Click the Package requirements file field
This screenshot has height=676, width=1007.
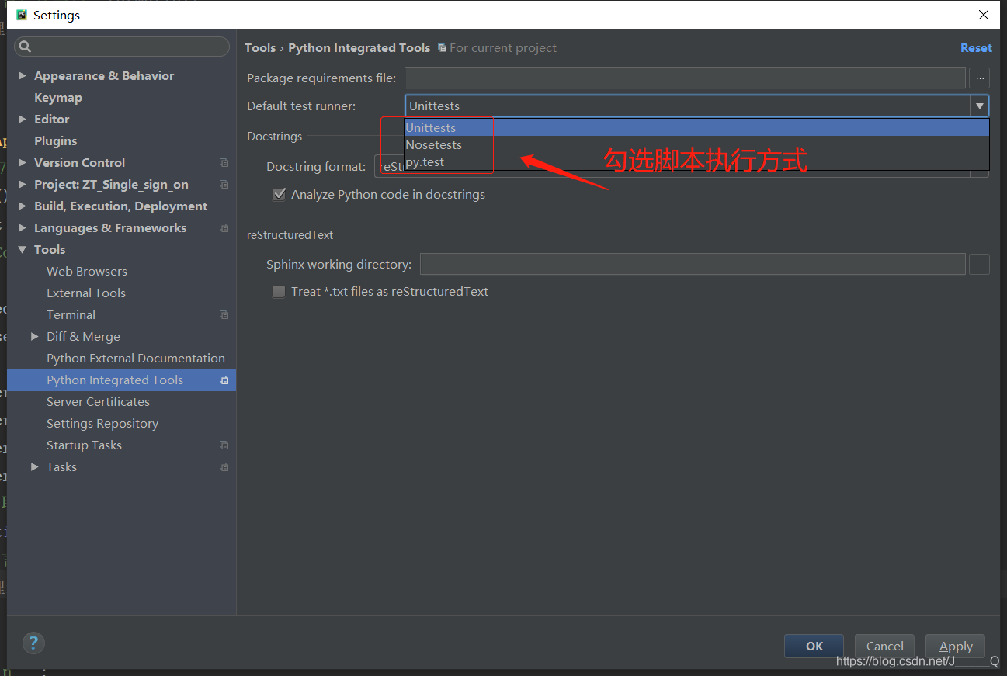point(685,78)
